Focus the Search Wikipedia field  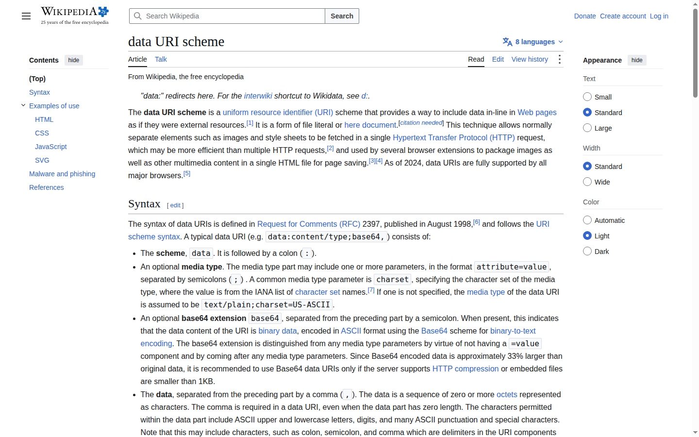pos(227,16)
